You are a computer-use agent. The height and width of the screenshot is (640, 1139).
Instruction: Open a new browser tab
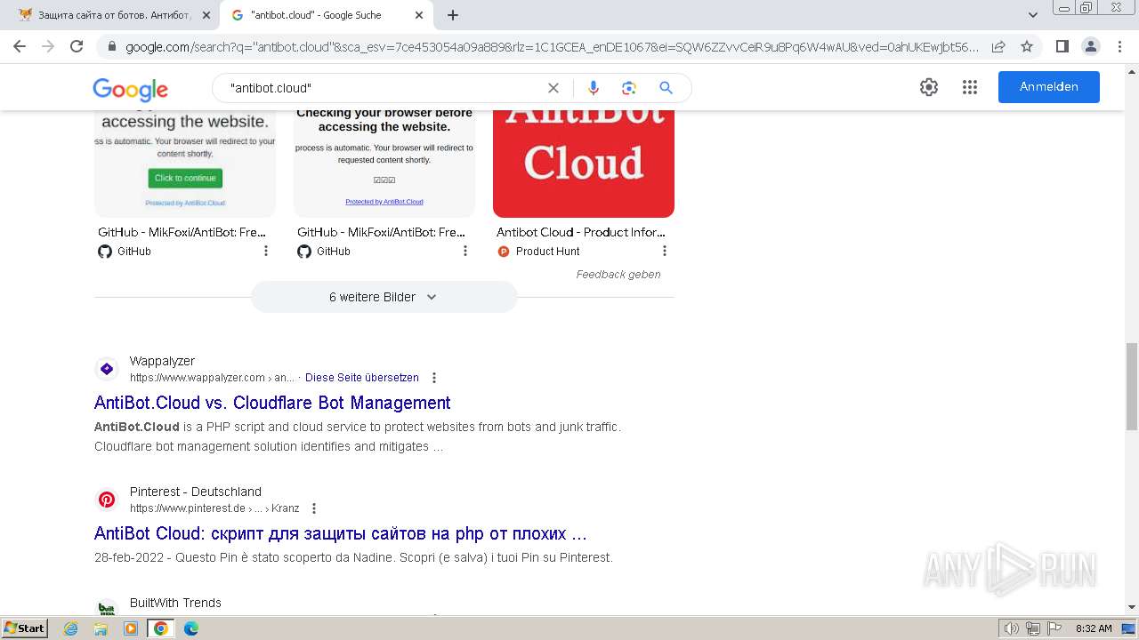tap(453, 15)
